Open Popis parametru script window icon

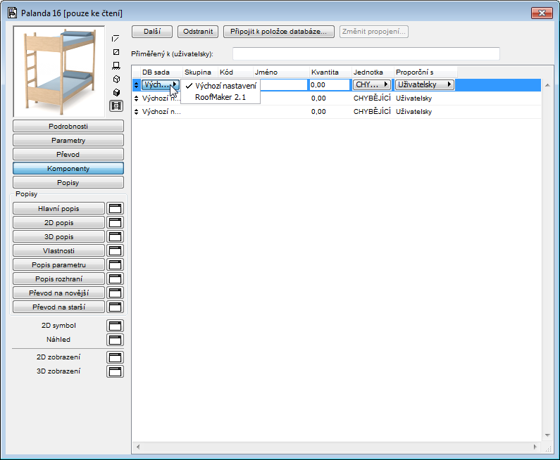[x=115, y=265]
